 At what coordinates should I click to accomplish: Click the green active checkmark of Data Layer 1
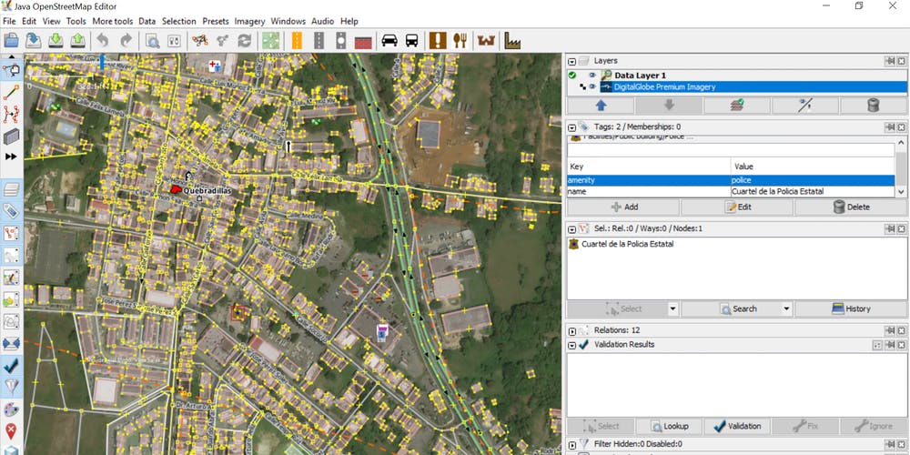[572, 76]
